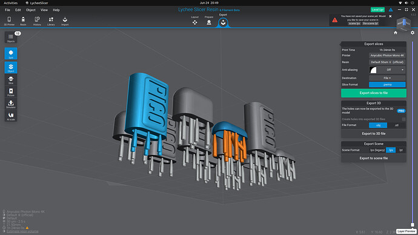Click the Estimate resin volume link

[22, 231]
